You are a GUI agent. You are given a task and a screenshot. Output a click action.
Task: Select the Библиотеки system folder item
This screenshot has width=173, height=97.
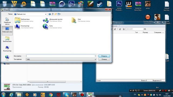click(24, 20)
